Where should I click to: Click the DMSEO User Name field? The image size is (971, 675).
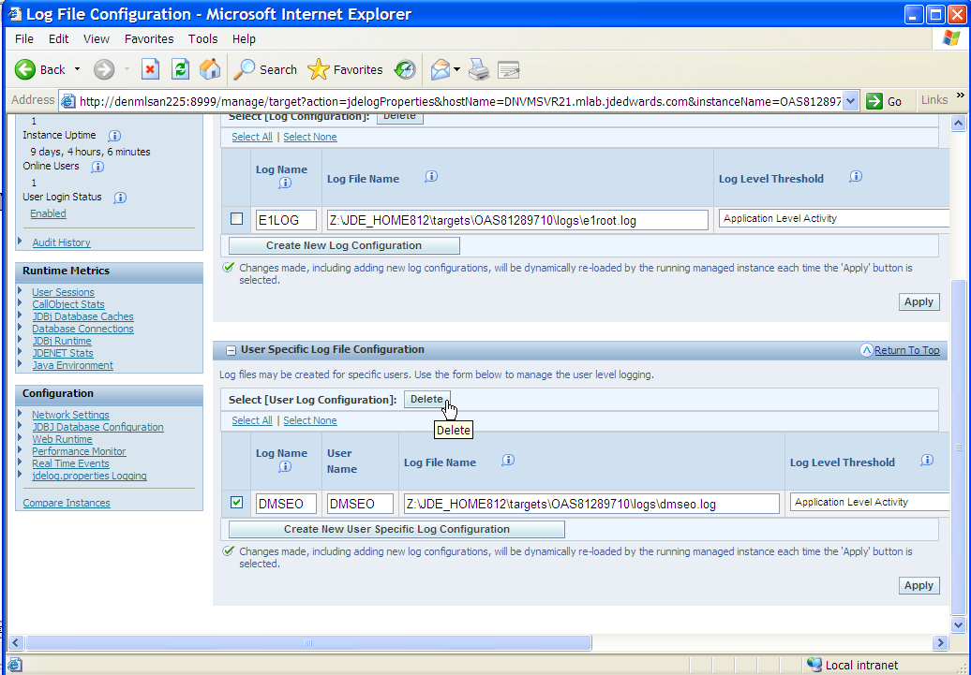[360, 504]
